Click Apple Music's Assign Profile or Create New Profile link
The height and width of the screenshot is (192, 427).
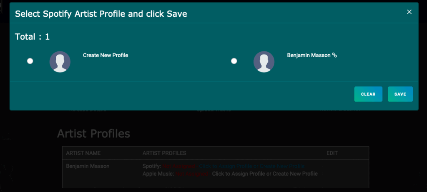pos(265,174)
